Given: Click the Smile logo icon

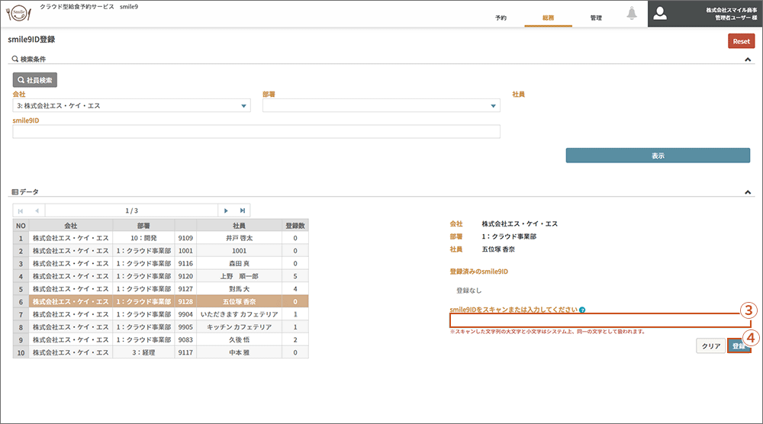Looking at the screenshot, I should [x=18, y=13].
